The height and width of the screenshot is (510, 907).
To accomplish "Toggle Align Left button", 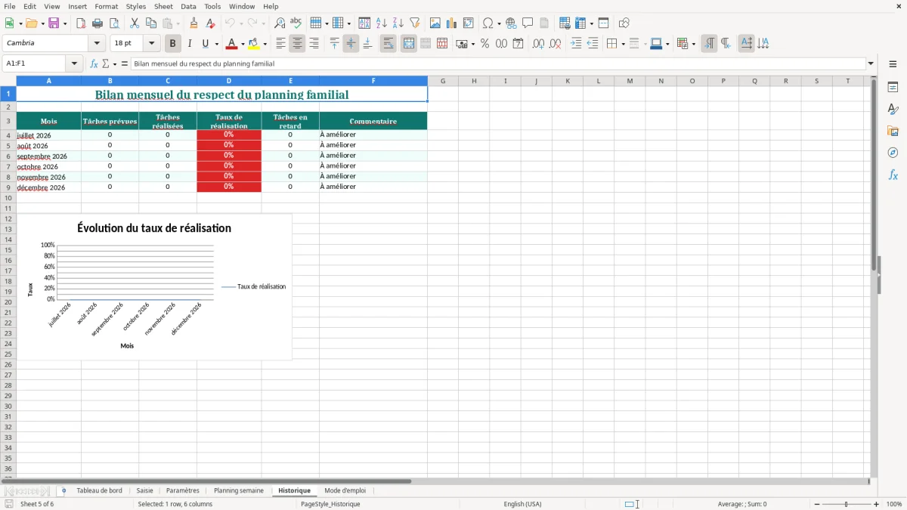I will coord(280,44).
